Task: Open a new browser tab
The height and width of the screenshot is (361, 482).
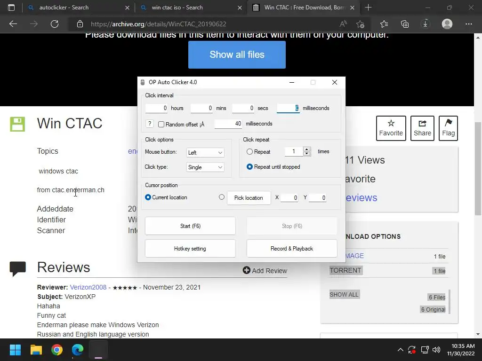Action: point(368,8)
